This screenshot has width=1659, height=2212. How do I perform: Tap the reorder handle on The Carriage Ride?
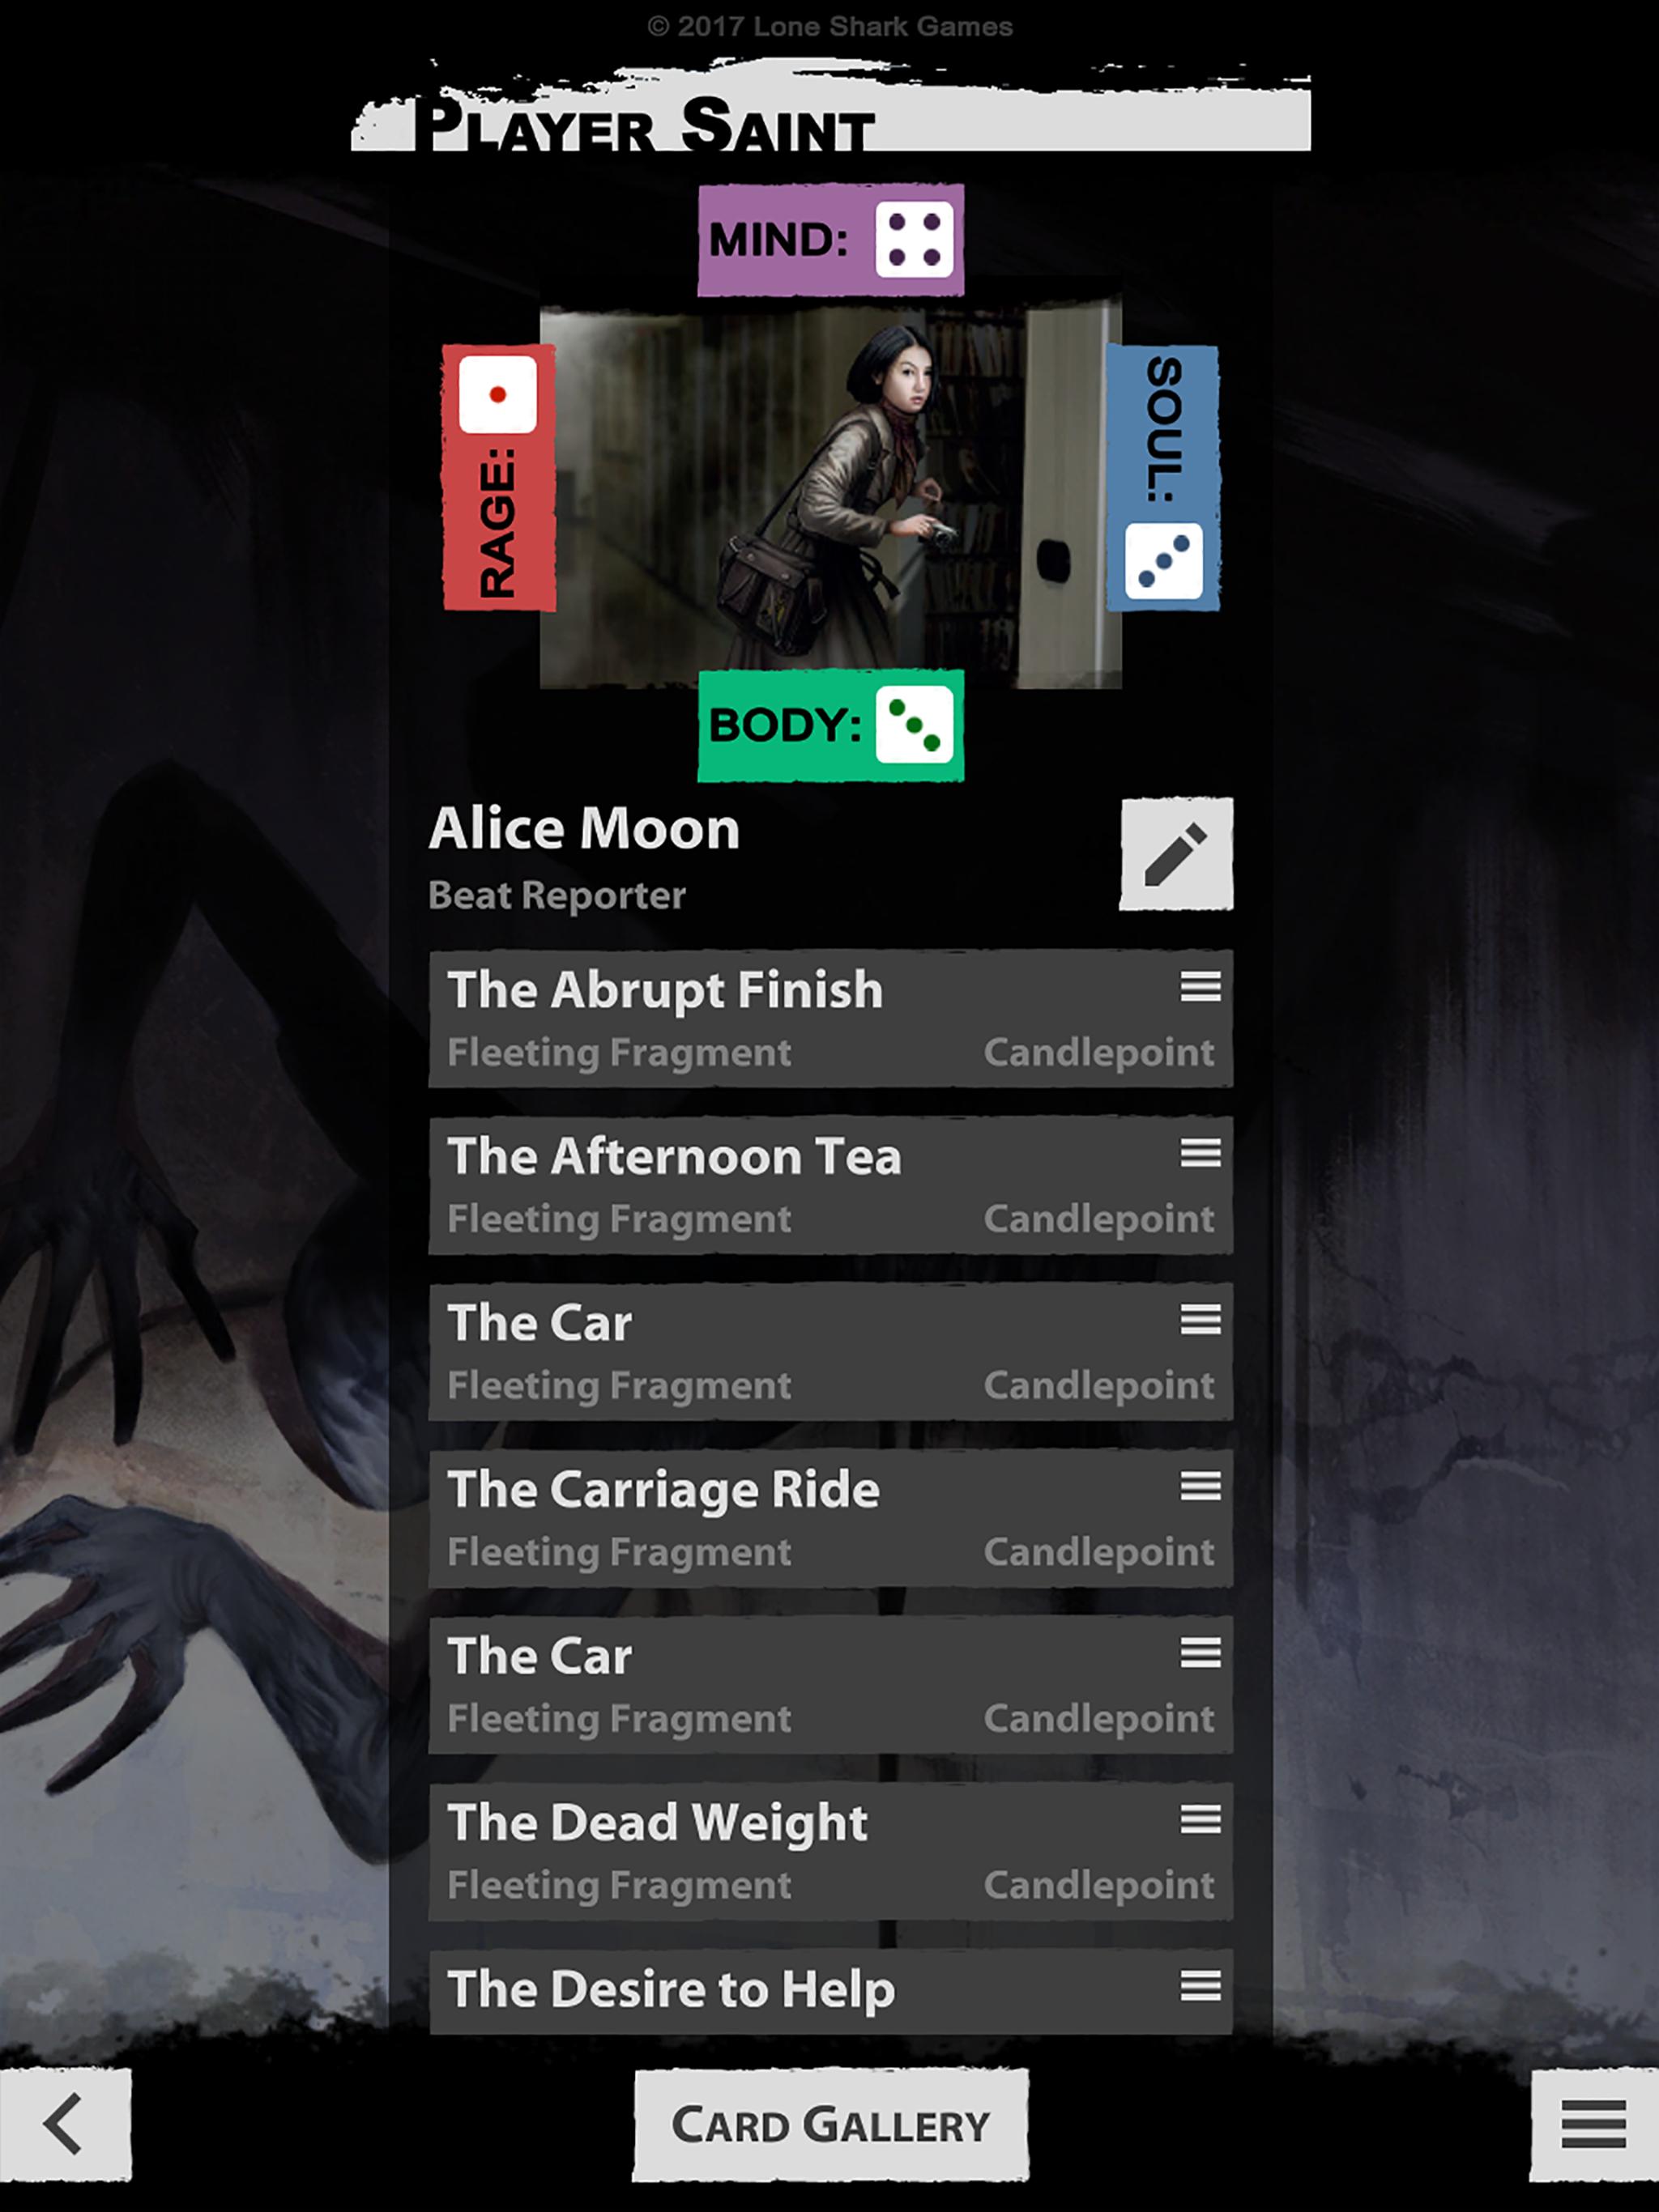tap(1200, 1485)
